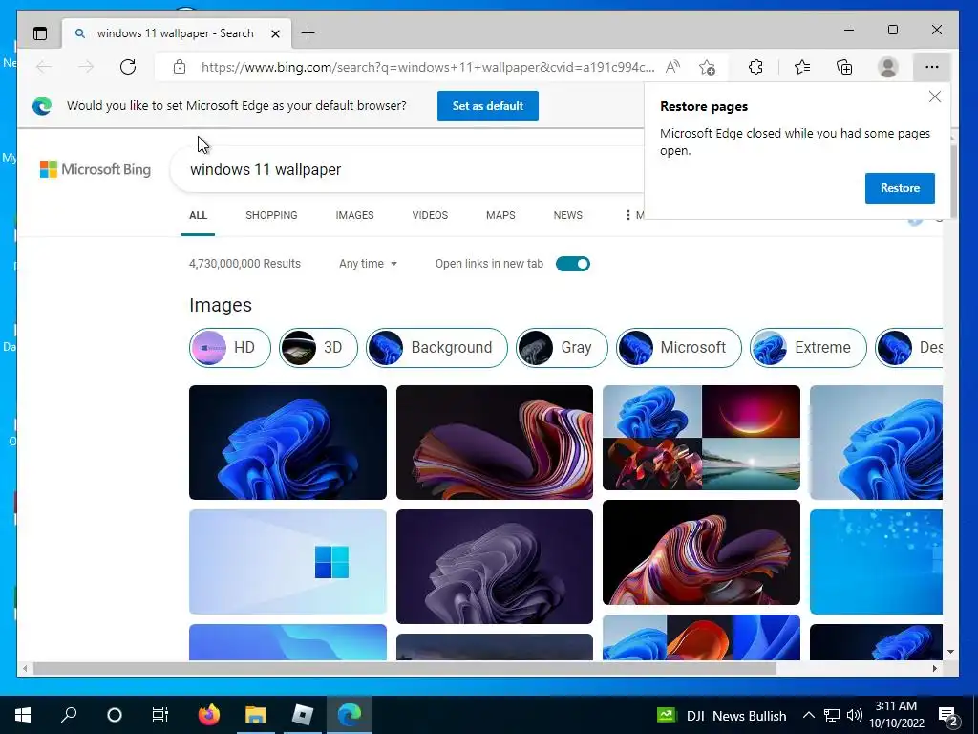This screenshot has height=734, width=978.
Task: View site information lock icon
Action: click(180, 67)
